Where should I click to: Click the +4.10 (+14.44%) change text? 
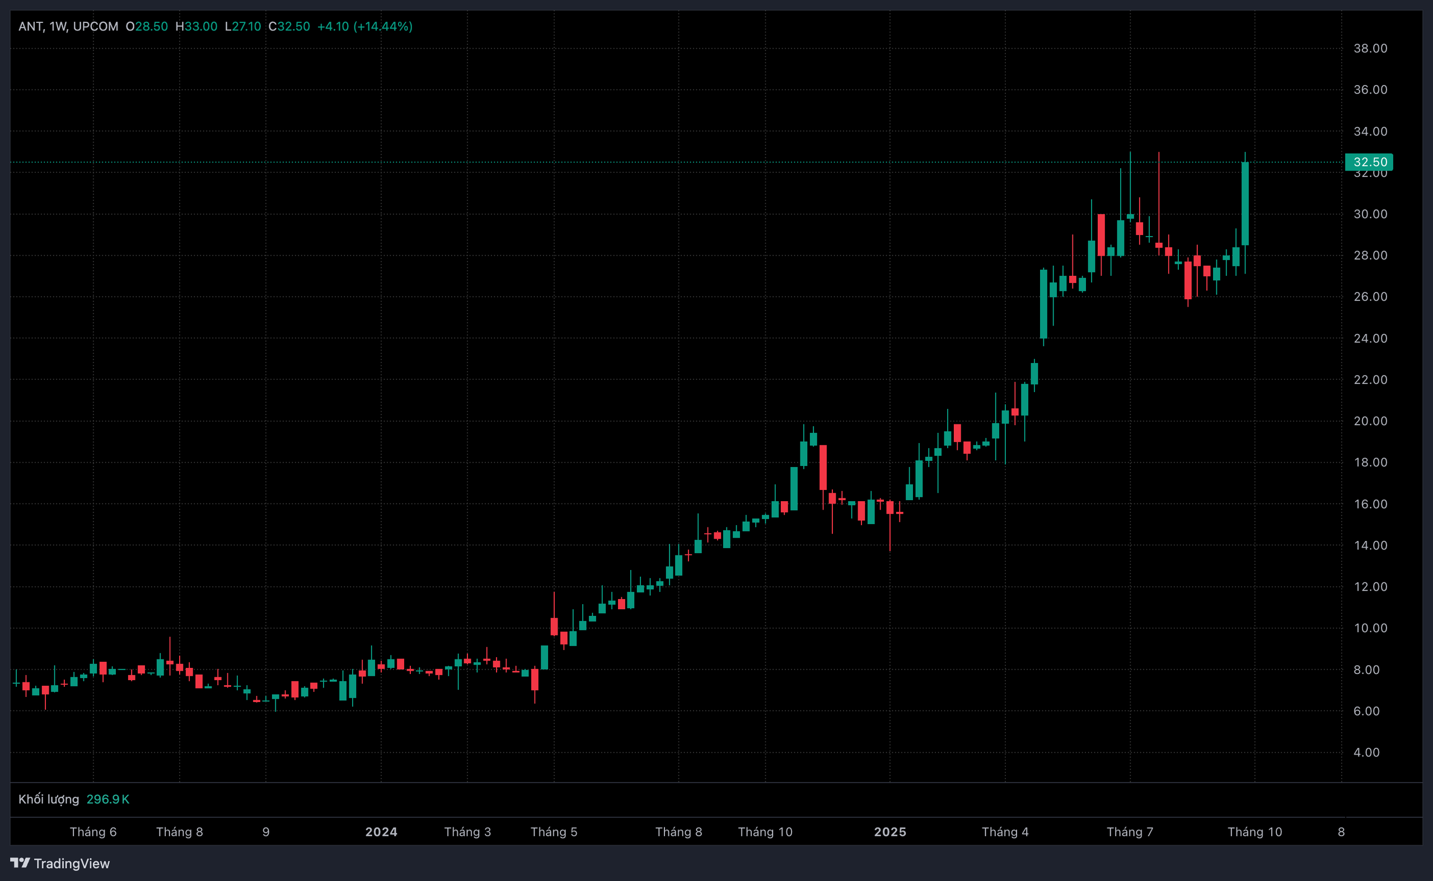365,26
